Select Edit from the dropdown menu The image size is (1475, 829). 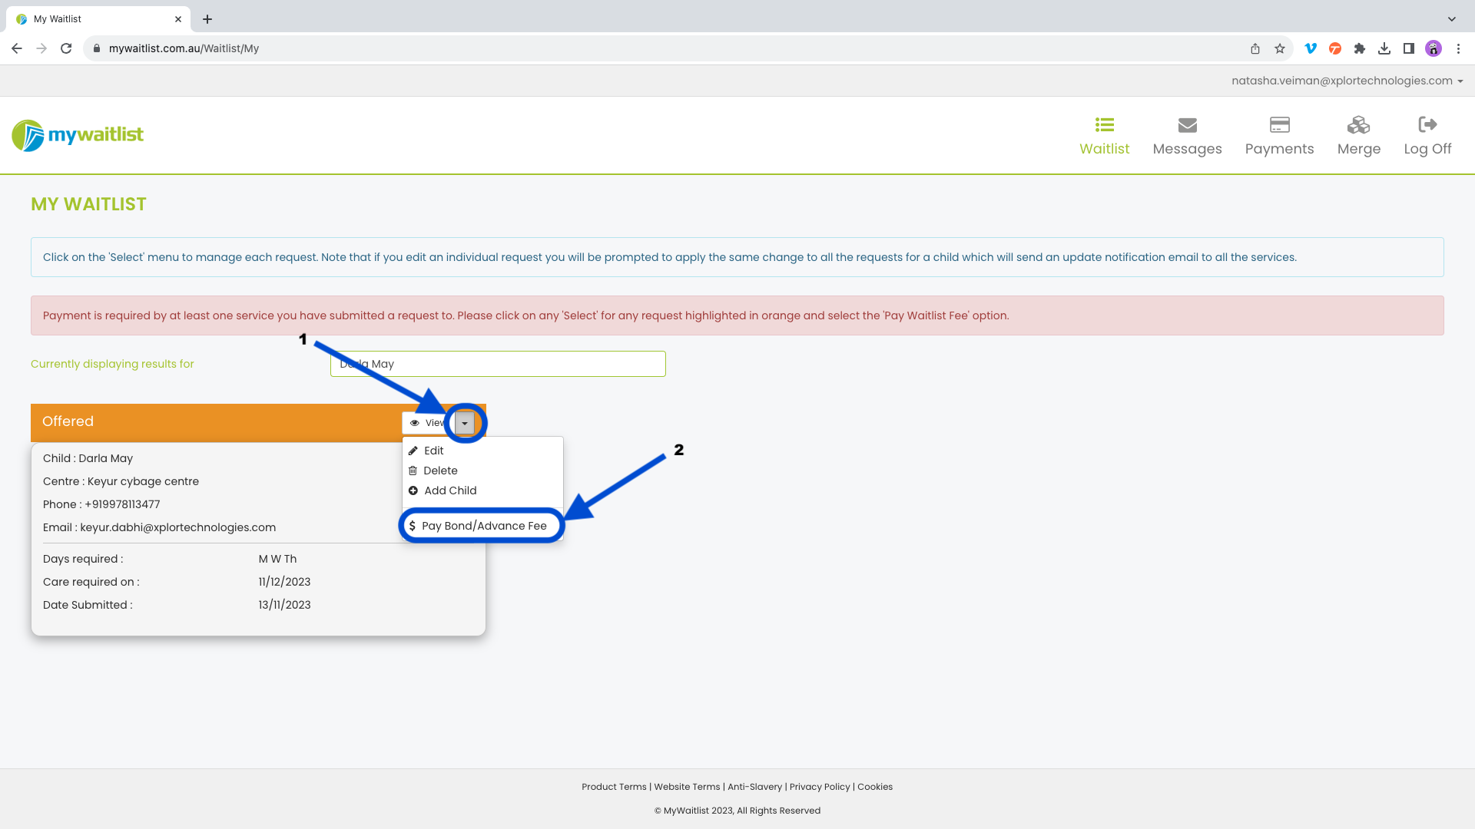tap(433, 451)
